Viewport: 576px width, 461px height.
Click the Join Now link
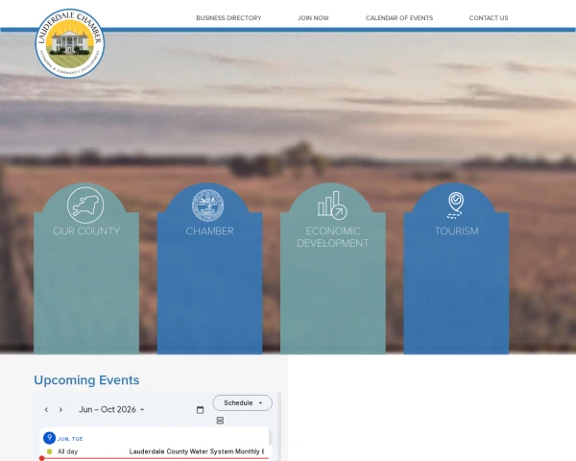click(313, 18)
